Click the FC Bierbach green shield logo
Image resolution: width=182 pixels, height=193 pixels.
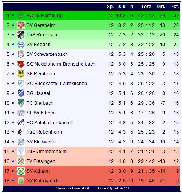pyautogui.click(x=21, y=103)
